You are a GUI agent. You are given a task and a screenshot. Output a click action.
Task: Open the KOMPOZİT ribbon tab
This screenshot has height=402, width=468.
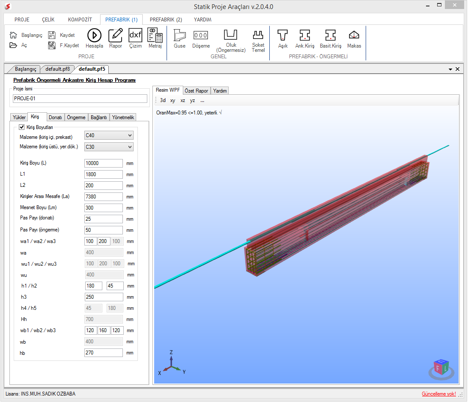(x=80, y=20)
